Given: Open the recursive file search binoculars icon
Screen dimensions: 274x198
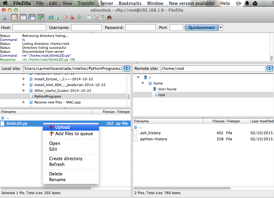Looking at the screenshot, I should coord(109,17).
